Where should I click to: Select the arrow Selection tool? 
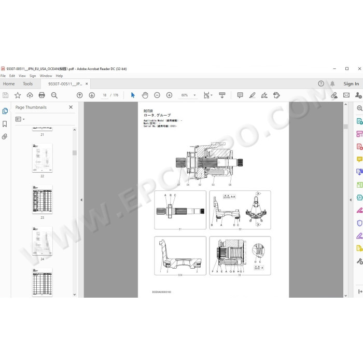(133, 95)
